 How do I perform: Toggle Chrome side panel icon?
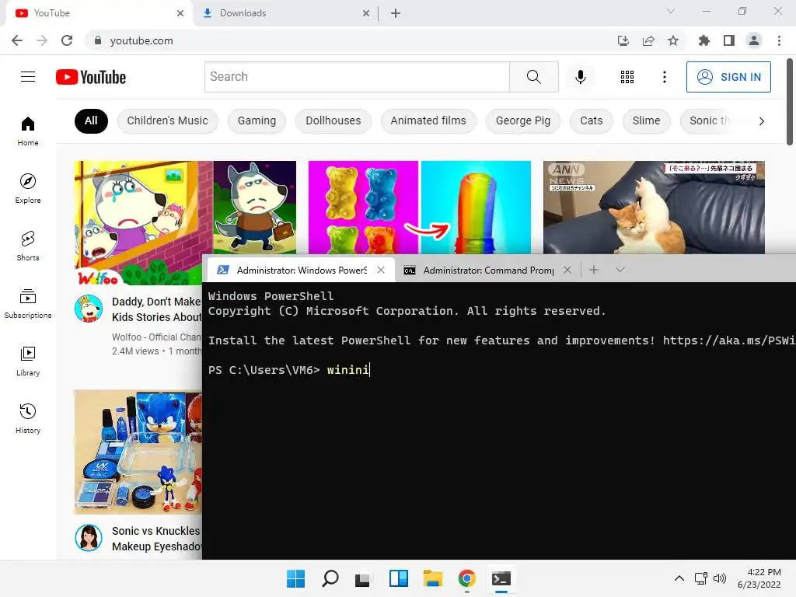pyautogui.click(x=729, y=40)
